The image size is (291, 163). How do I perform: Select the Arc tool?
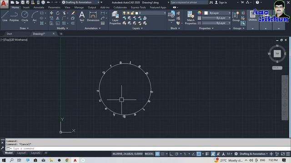click(35, 16)
